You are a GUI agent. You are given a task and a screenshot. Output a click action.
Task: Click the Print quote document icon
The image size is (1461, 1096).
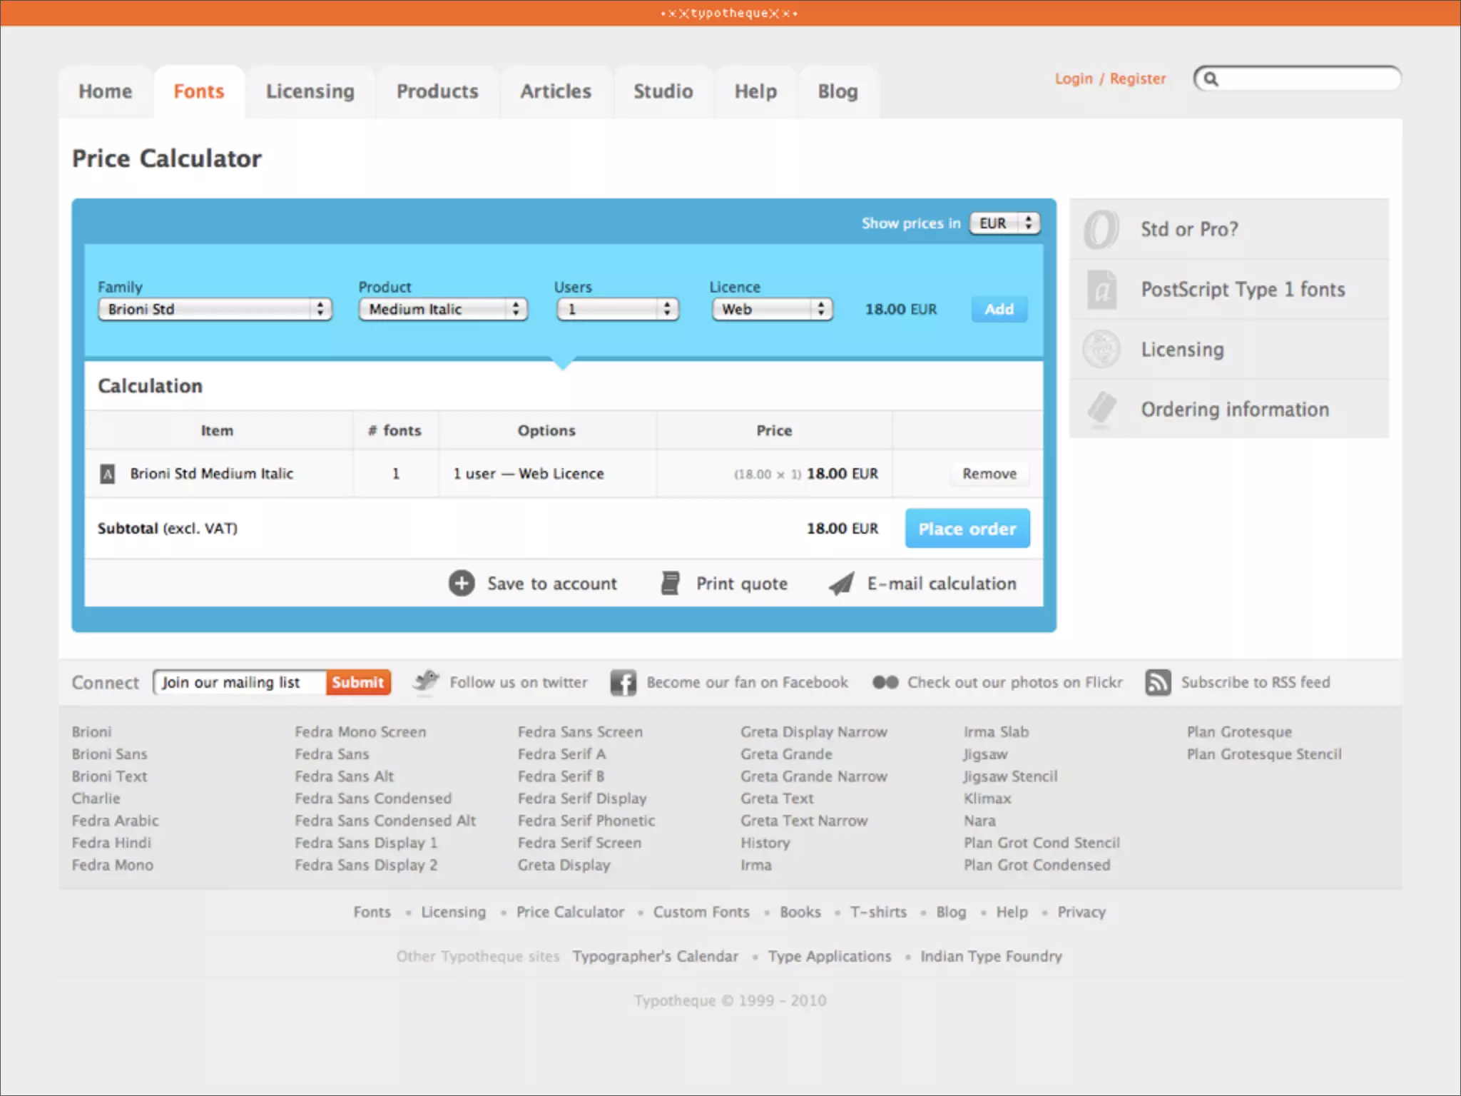670,583
